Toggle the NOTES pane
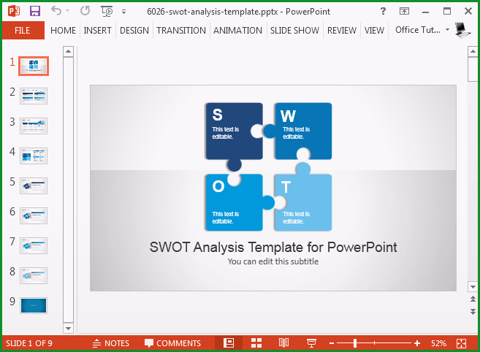 [111, 343]
